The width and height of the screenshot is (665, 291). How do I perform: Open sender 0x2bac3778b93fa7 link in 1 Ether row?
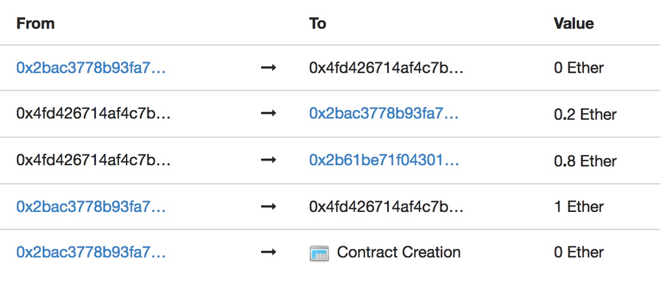(91, 207)
